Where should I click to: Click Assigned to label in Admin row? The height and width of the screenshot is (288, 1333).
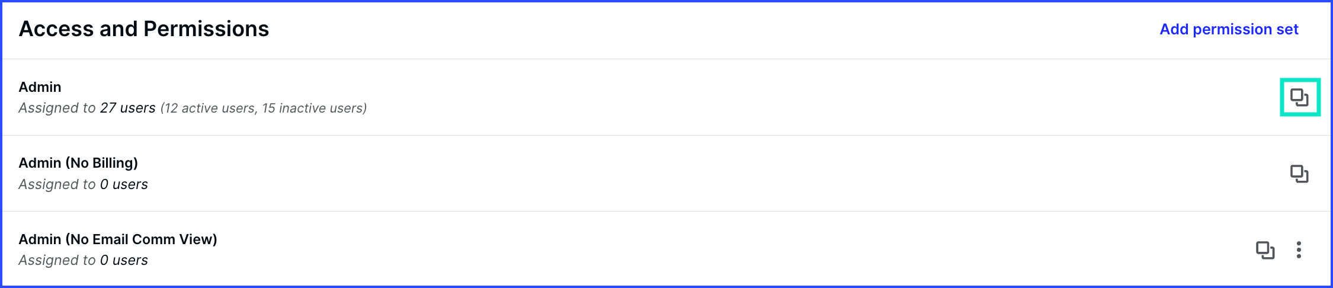pos(57,108)
